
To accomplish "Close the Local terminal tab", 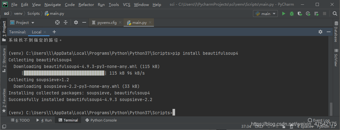I will pos(45,32).
